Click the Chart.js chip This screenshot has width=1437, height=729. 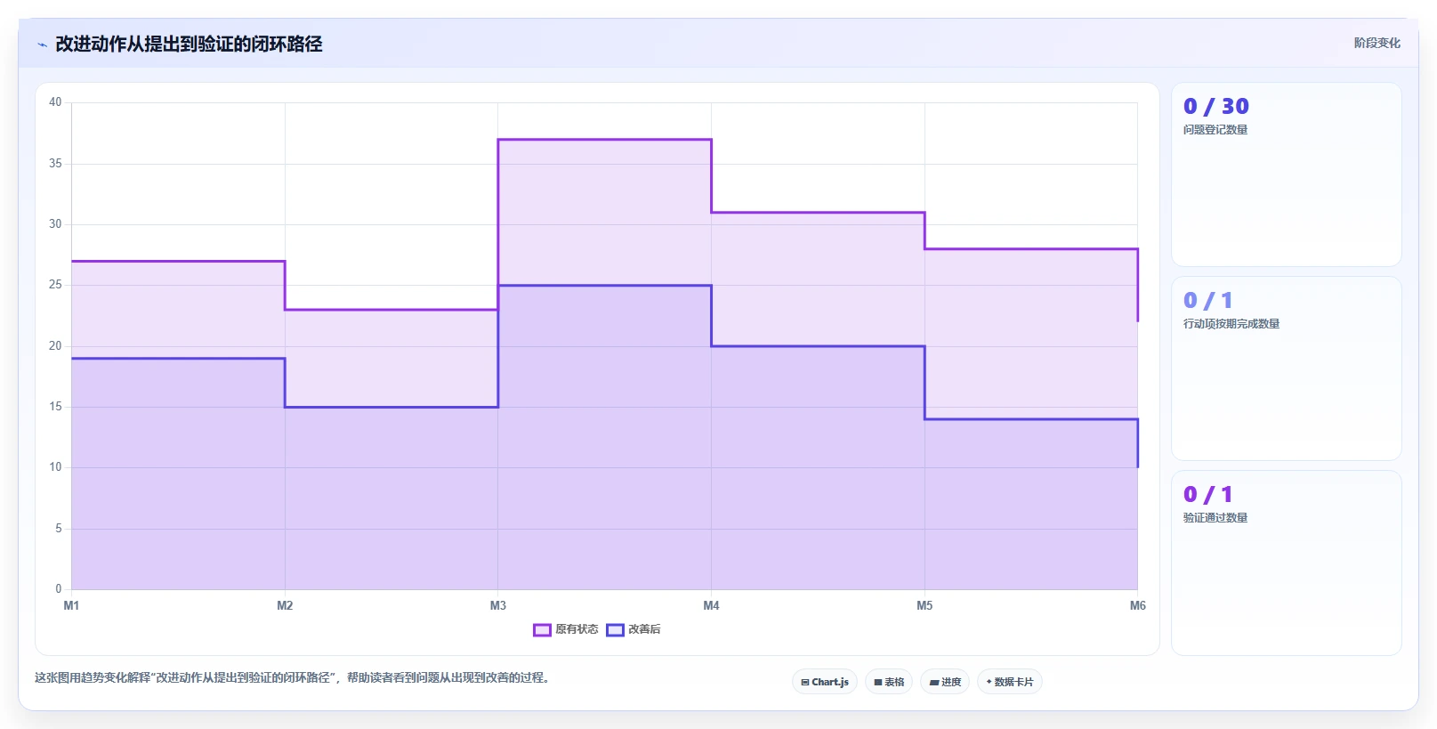pos(825,682)
